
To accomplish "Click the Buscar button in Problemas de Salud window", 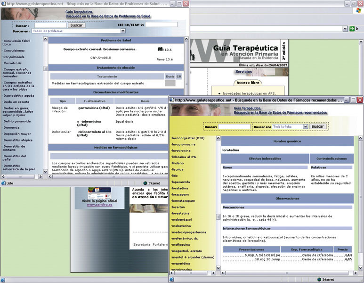I will tap(76, 25).
